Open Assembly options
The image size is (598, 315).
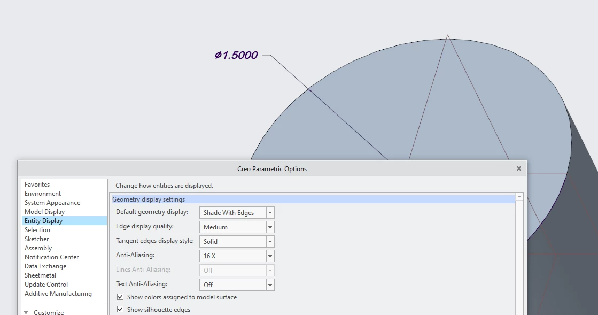38,248
